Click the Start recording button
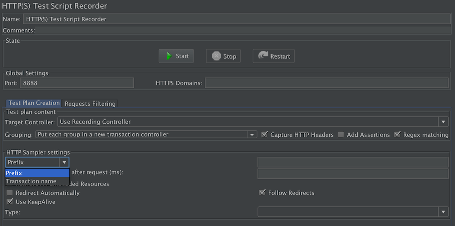 pos(176,56)
